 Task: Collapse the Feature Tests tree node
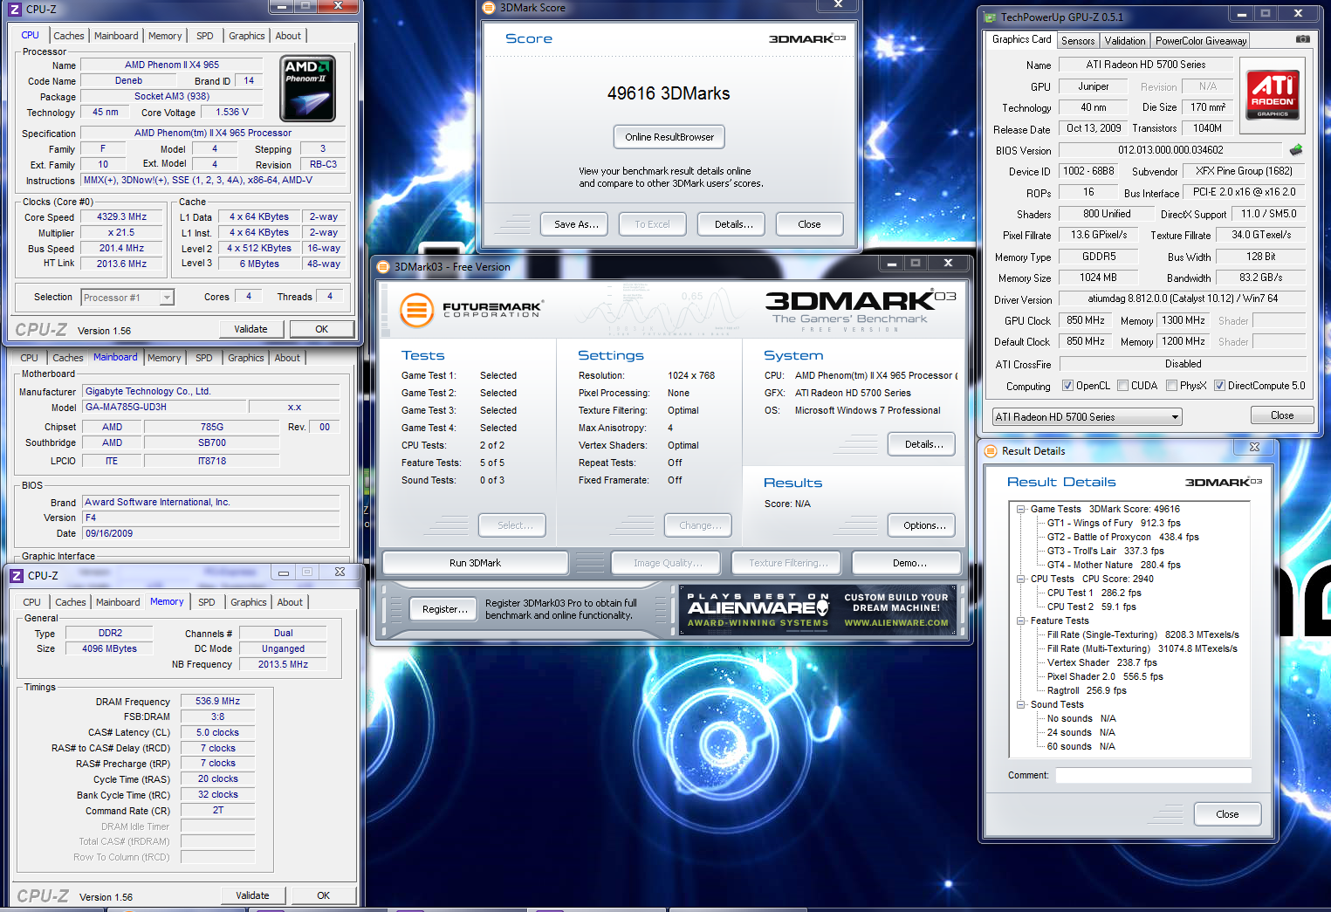[1020, 621]
